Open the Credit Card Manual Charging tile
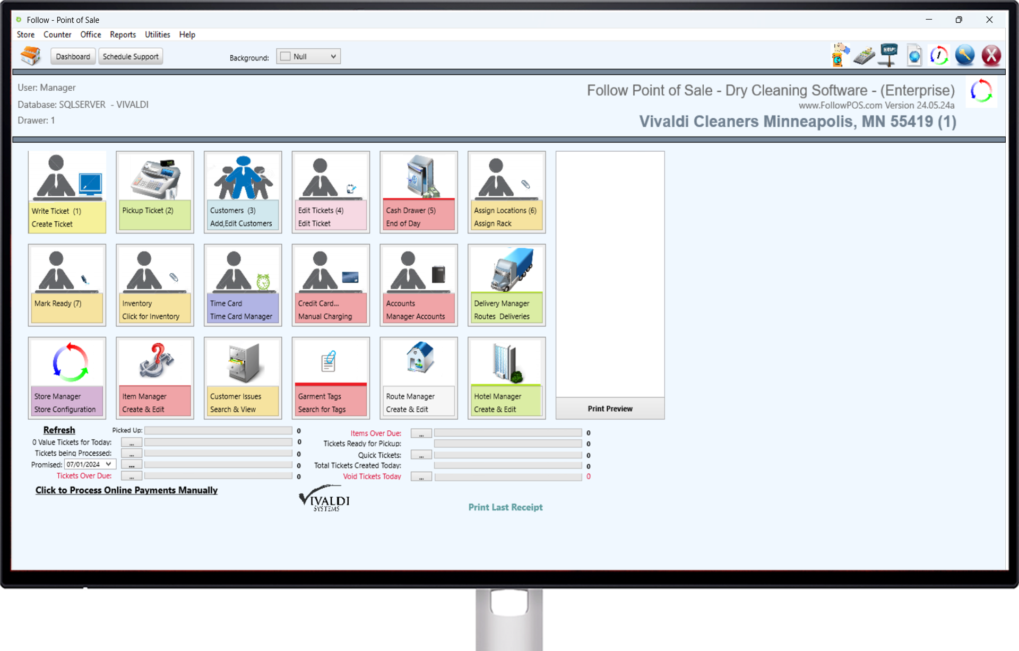 [331, 285]
